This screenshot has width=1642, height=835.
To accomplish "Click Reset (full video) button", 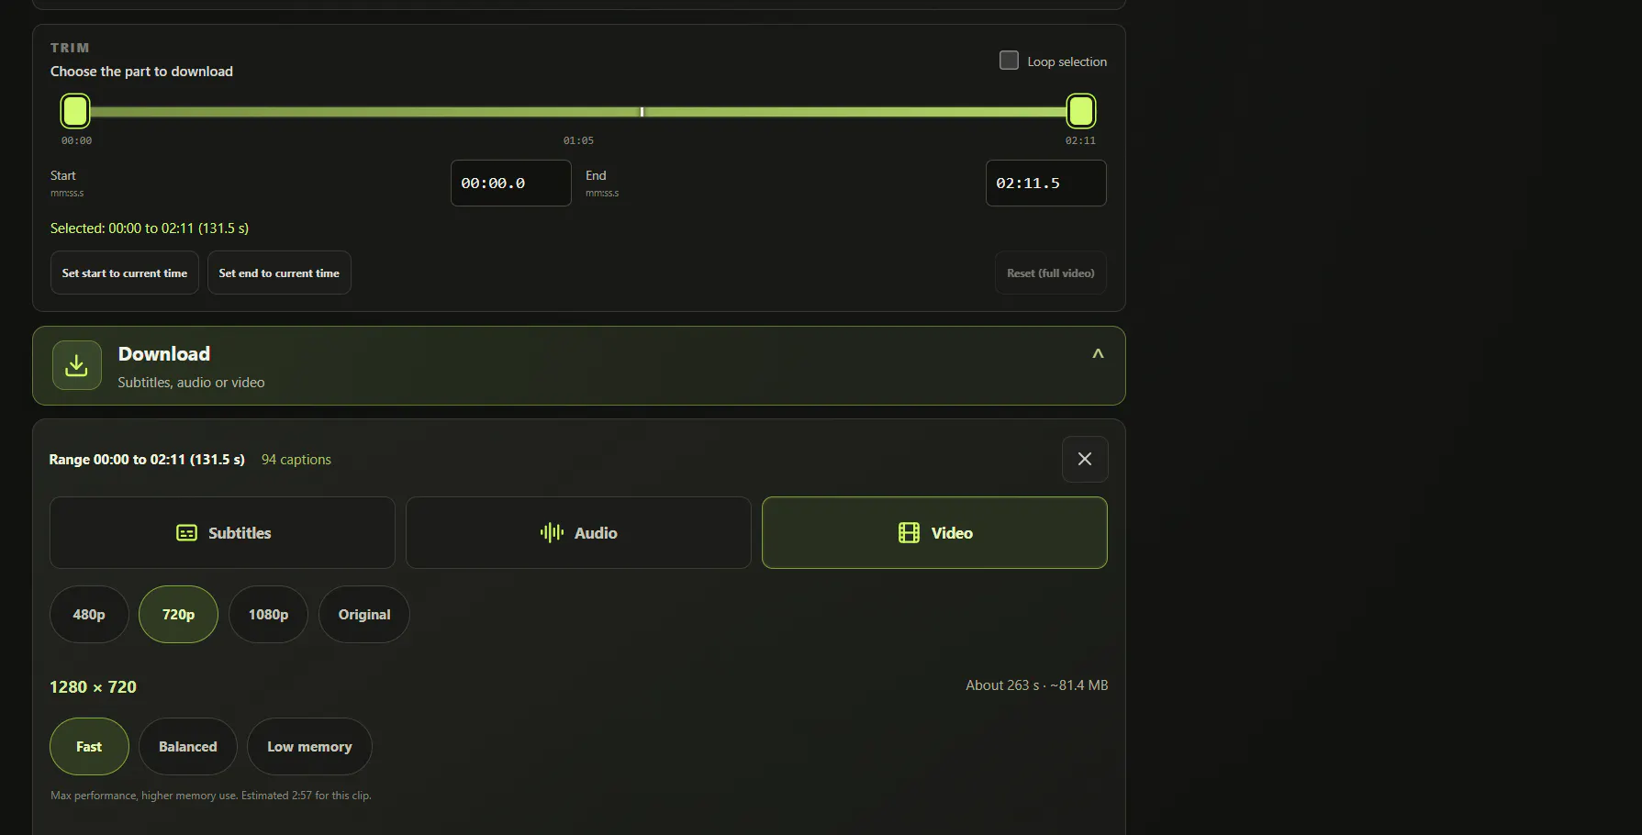I will point(1051,273).
